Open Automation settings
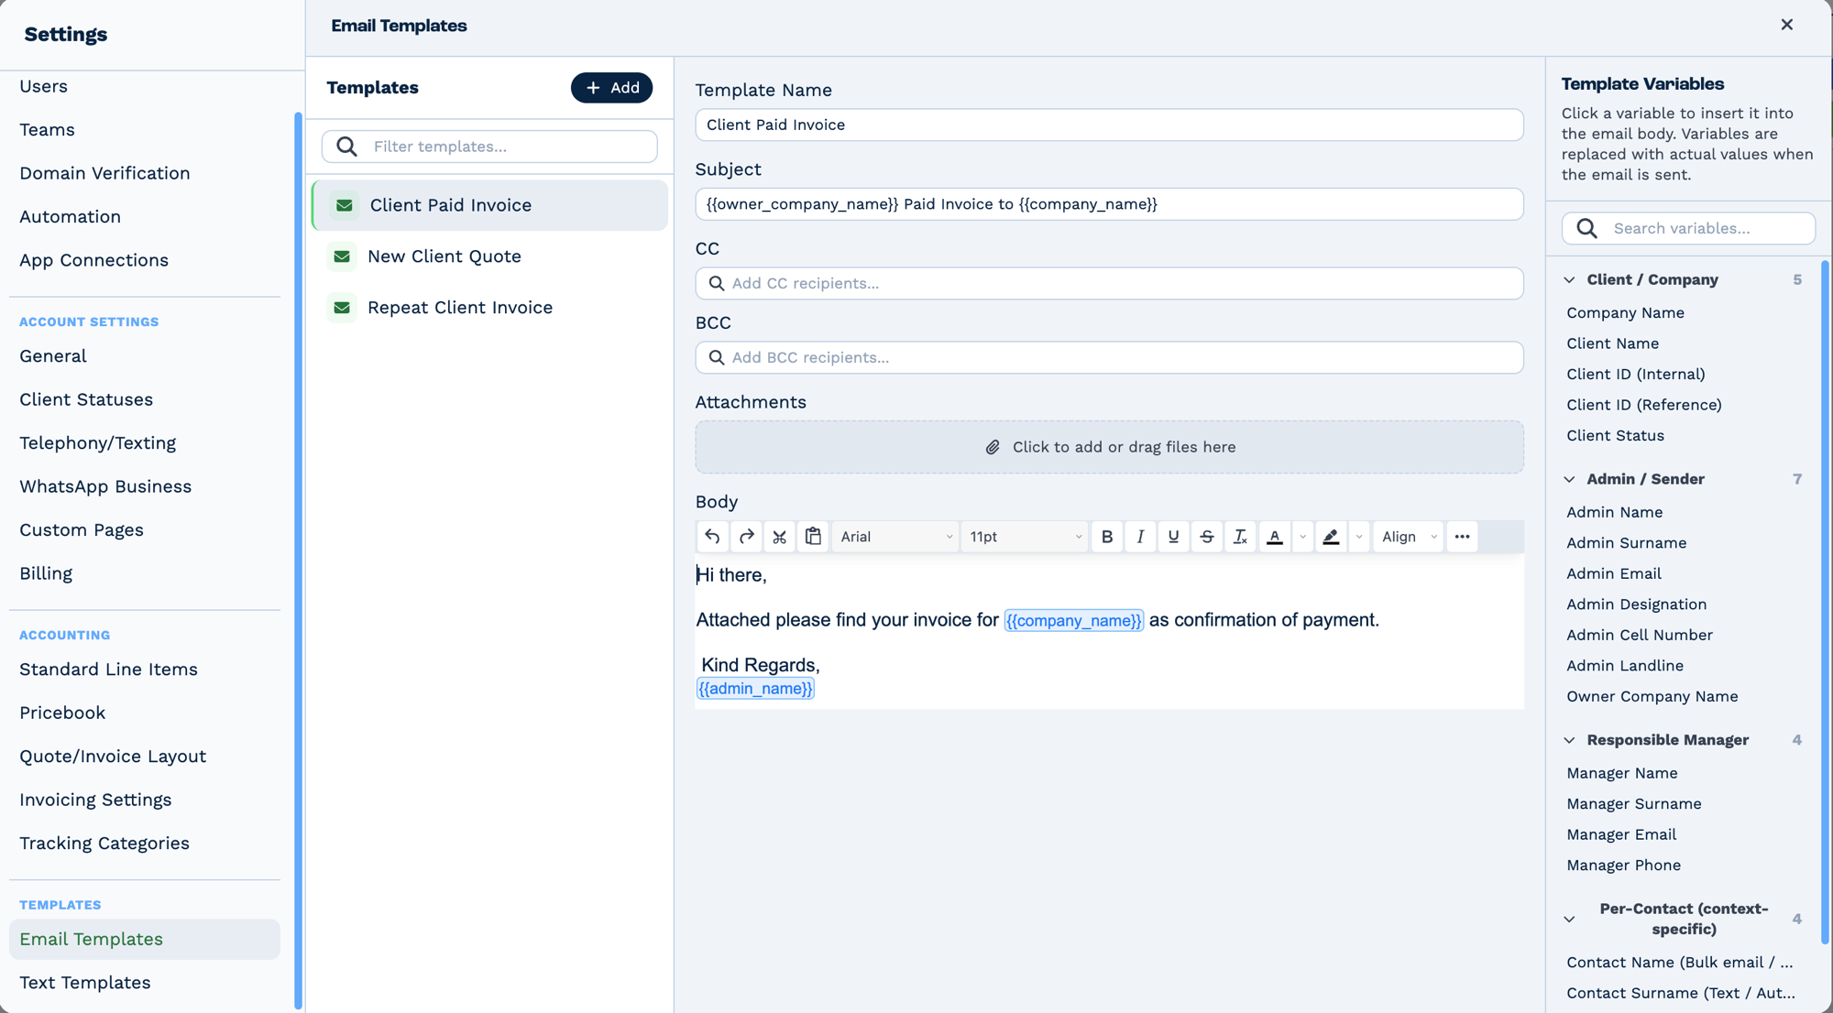Screen dimensions: 1833x1013 coord(70,217)
